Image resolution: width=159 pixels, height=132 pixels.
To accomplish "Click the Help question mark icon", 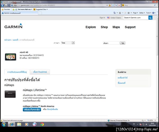I will point(153,13).
